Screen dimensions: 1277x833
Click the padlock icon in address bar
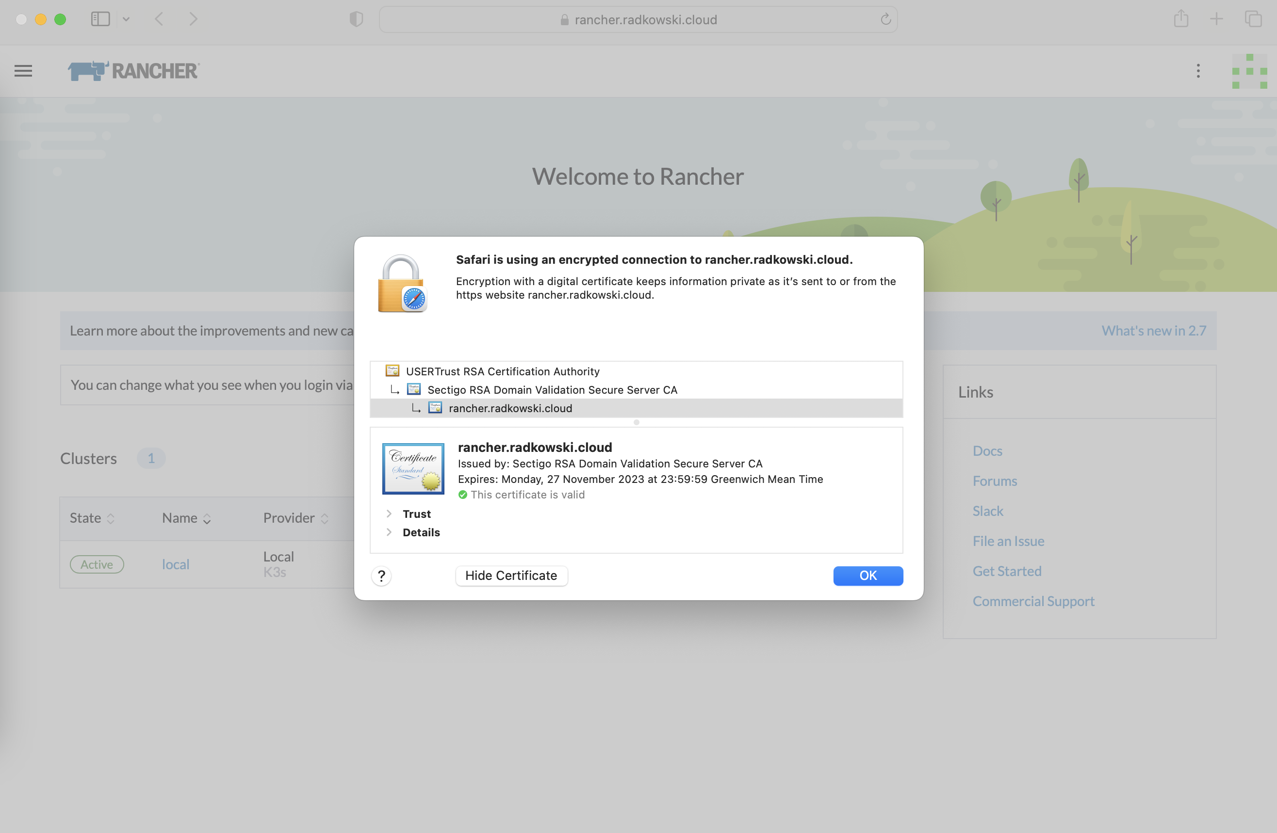[564, 20]
